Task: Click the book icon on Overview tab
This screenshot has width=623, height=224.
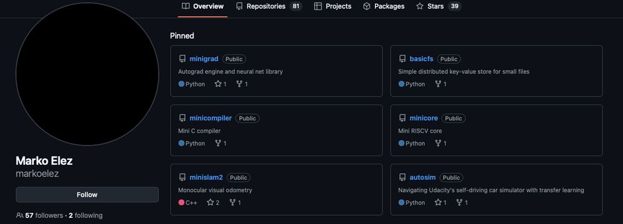Action: point(186,6)
